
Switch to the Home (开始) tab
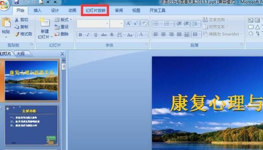click(x=20, y=10)
